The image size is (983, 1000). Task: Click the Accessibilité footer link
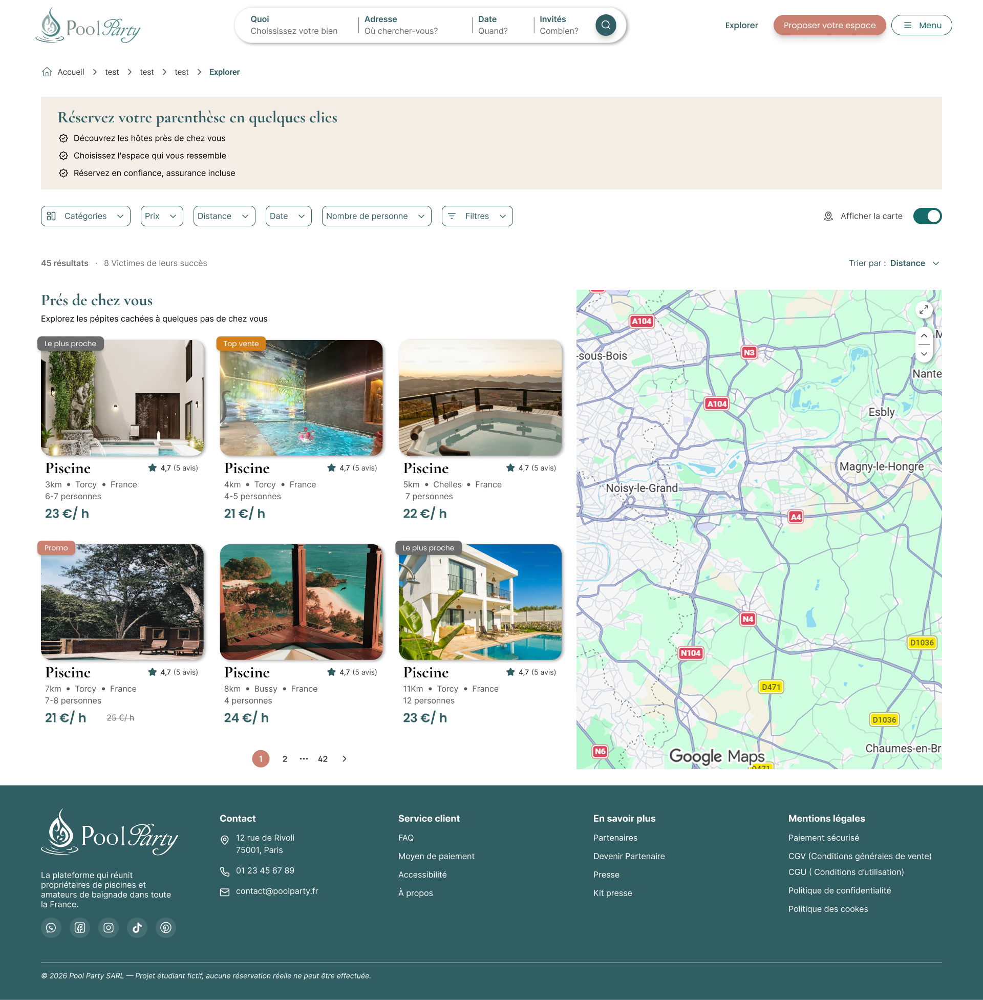tap(422, 874)
